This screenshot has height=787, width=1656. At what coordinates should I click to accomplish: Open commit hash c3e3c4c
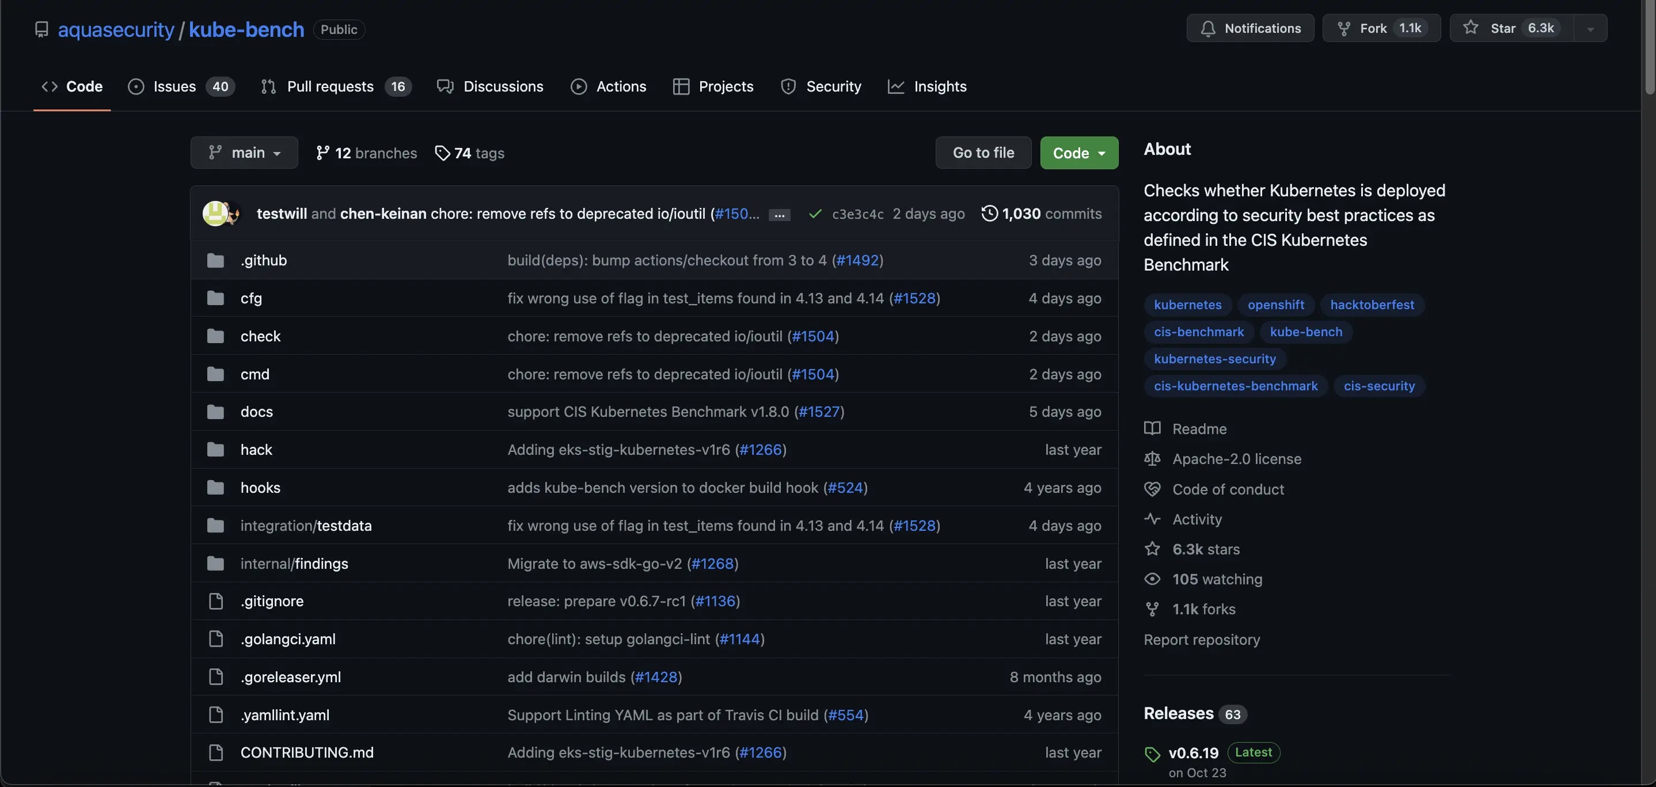point(857,214)
